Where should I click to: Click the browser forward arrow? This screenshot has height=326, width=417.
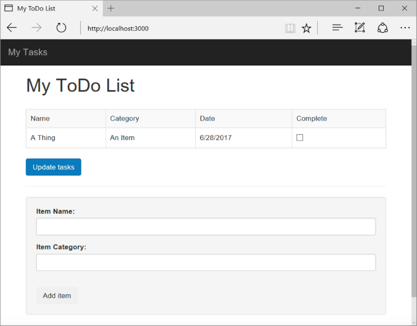coord(37,28)
